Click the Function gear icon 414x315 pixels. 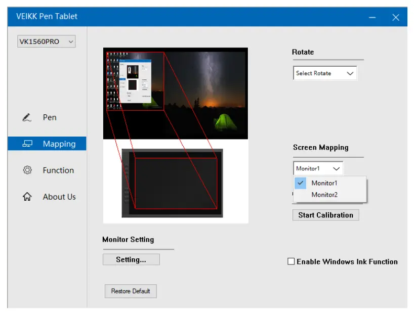(x=27, y=170)
